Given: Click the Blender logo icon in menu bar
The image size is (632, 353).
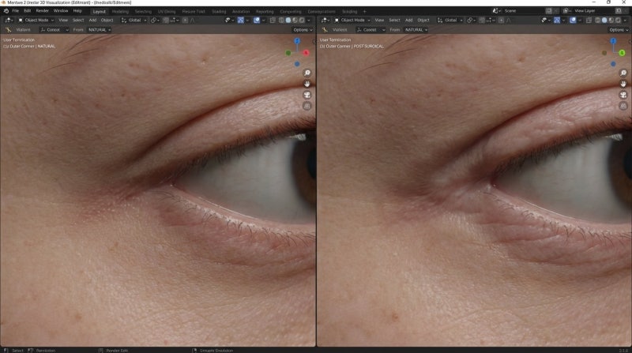Looking at the screenshot, I should coord(6,11).
